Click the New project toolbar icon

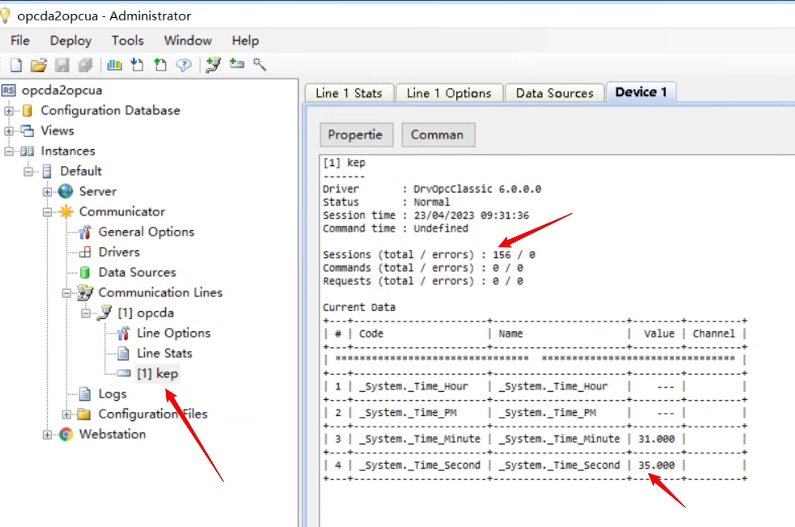[16, 65]
